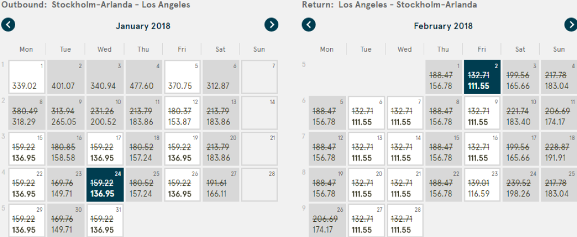Viewport: 577px width, 237px height.
Task: Select January 10 outbound fare 200.52
Action: coord(104,113)
